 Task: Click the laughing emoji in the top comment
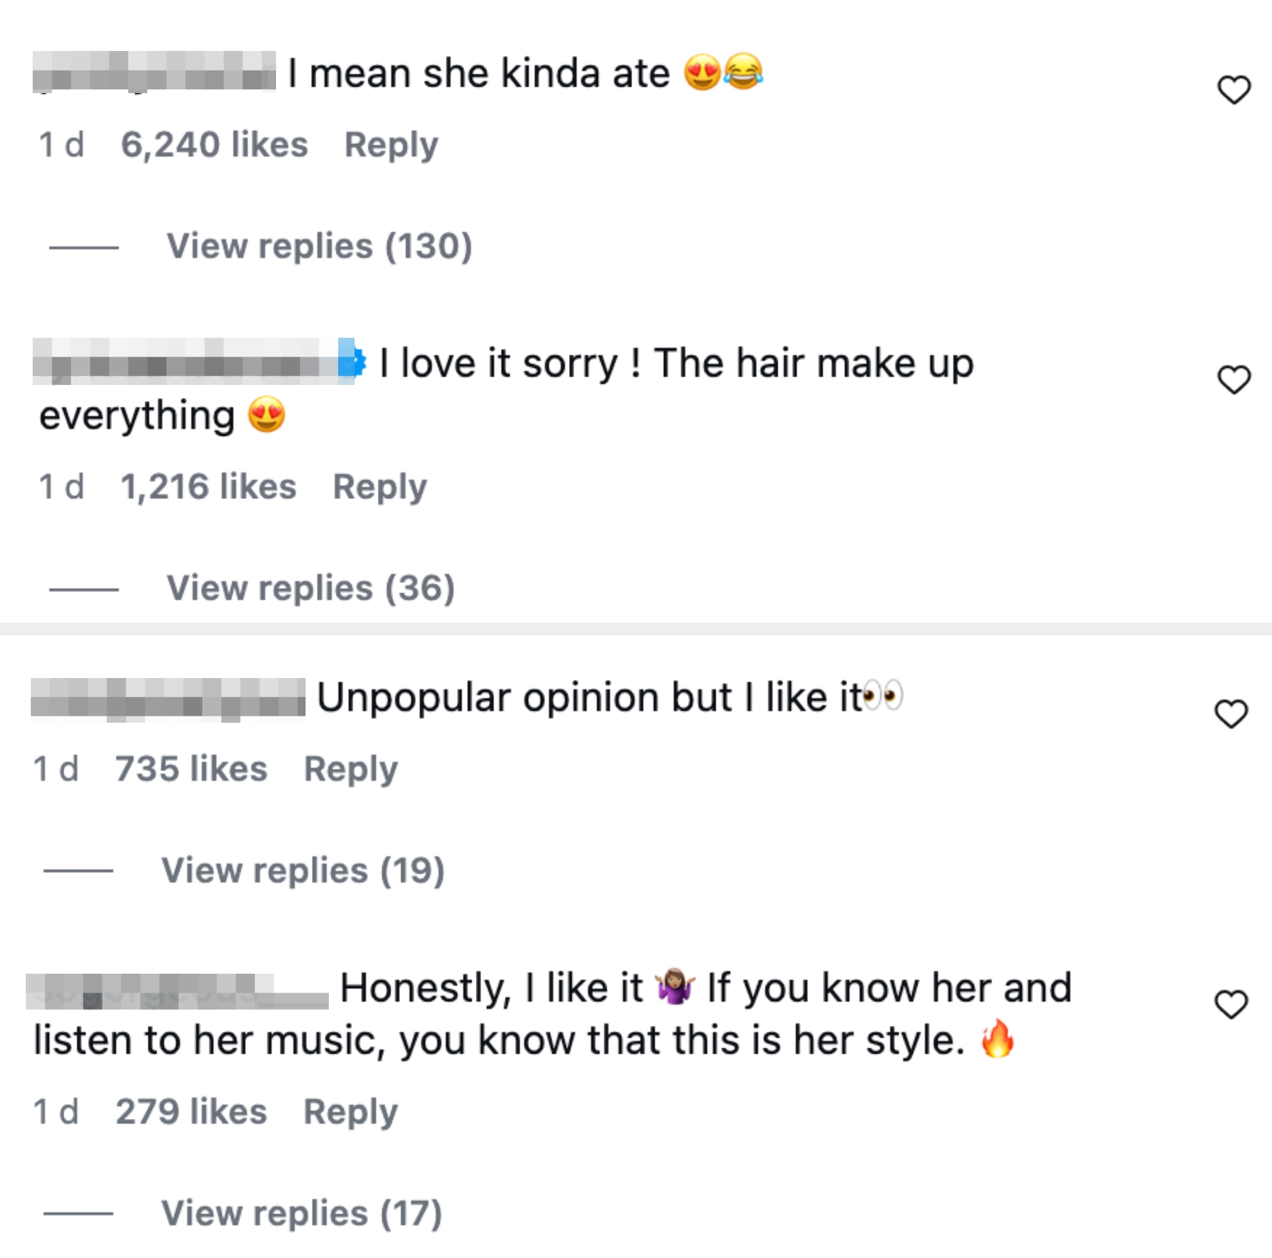pyautogui.click(x=744, y=72)
